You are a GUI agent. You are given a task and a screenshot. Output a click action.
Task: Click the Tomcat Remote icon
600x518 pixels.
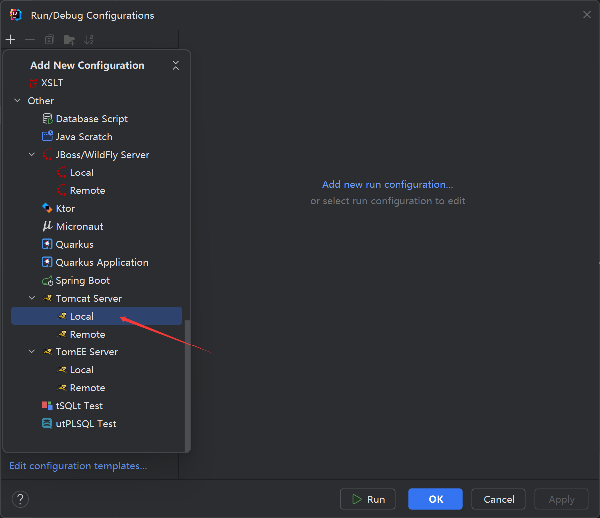[62, 334]
